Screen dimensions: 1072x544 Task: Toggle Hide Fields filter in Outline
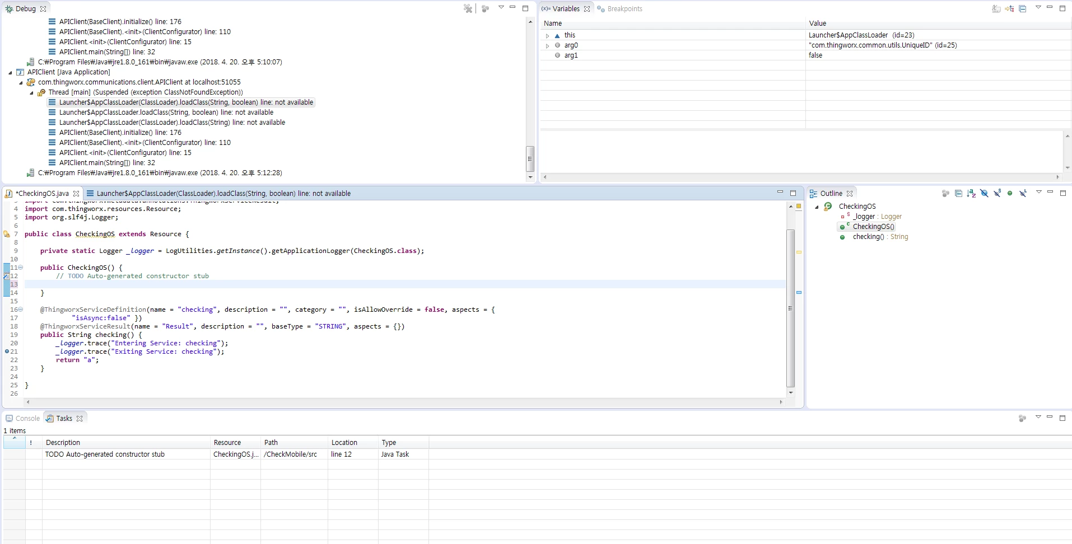pos(984,193)
